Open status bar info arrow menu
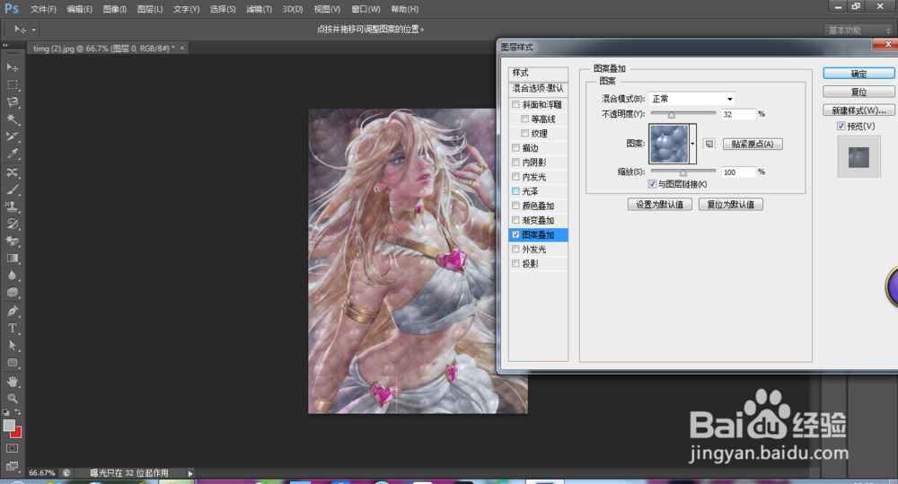Screen dimensions: 898x484 [x=190, y=473]
